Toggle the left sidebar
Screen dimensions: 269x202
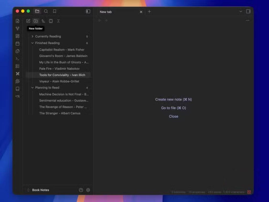point(88,11)
